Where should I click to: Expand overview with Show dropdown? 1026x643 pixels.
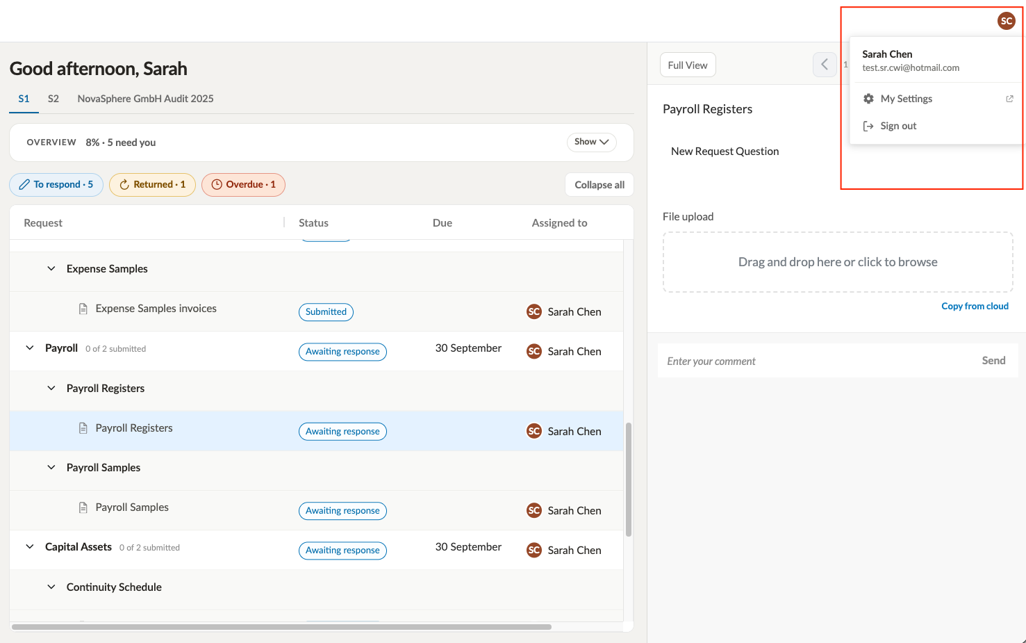(x=591, y=142)
